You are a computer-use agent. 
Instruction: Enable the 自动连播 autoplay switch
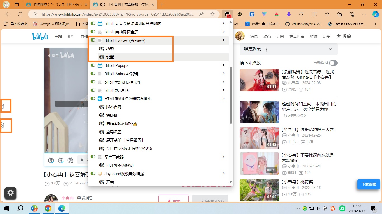tap(333, 63)
